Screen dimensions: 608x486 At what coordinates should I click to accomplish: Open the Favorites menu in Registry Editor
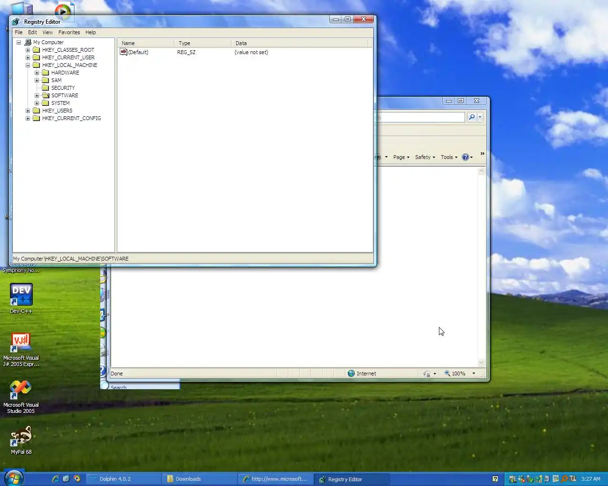point(69,32)
